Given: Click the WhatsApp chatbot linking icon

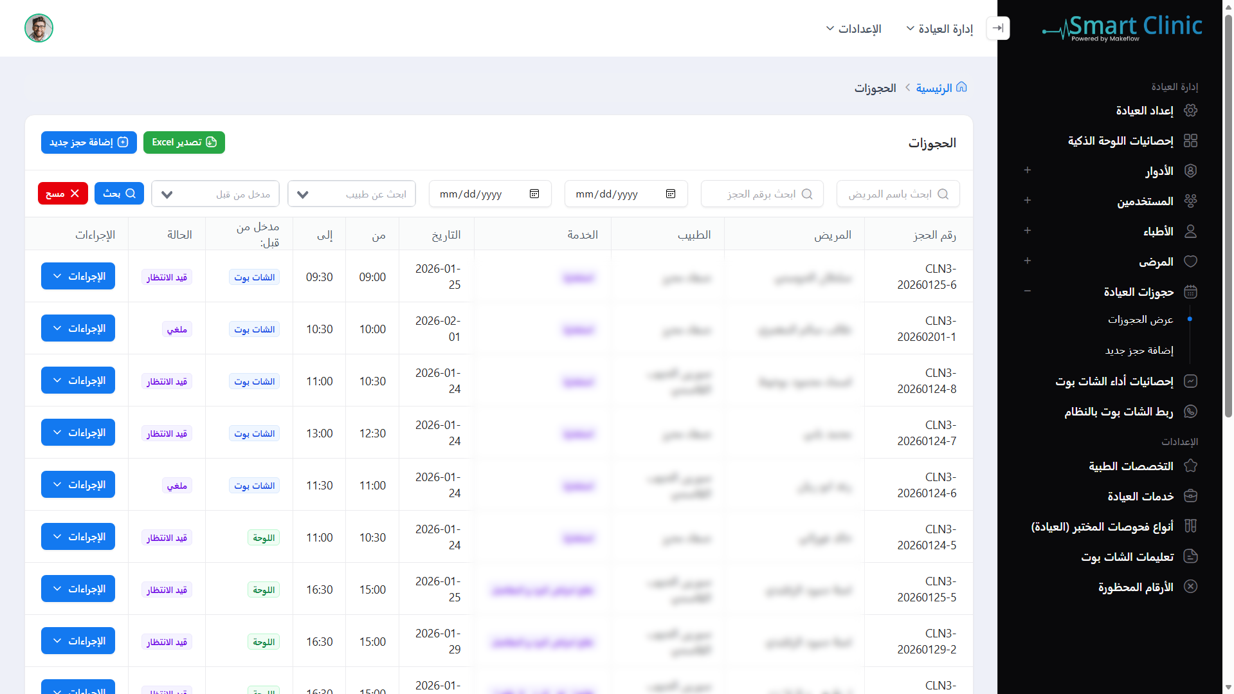Looking at the screenshot, I should point(1190,412).
